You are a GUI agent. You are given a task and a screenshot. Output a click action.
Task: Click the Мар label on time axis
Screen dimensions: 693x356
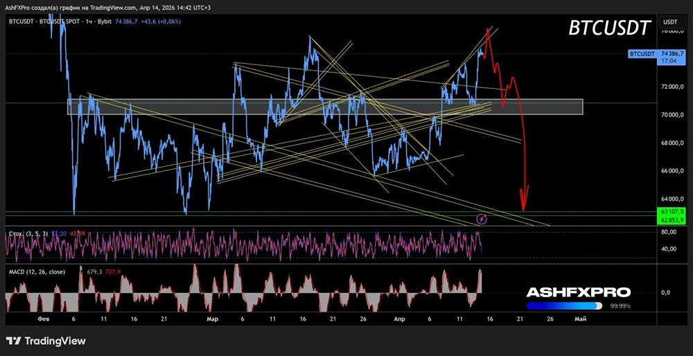pyautogui.click(x=211, y=319)
